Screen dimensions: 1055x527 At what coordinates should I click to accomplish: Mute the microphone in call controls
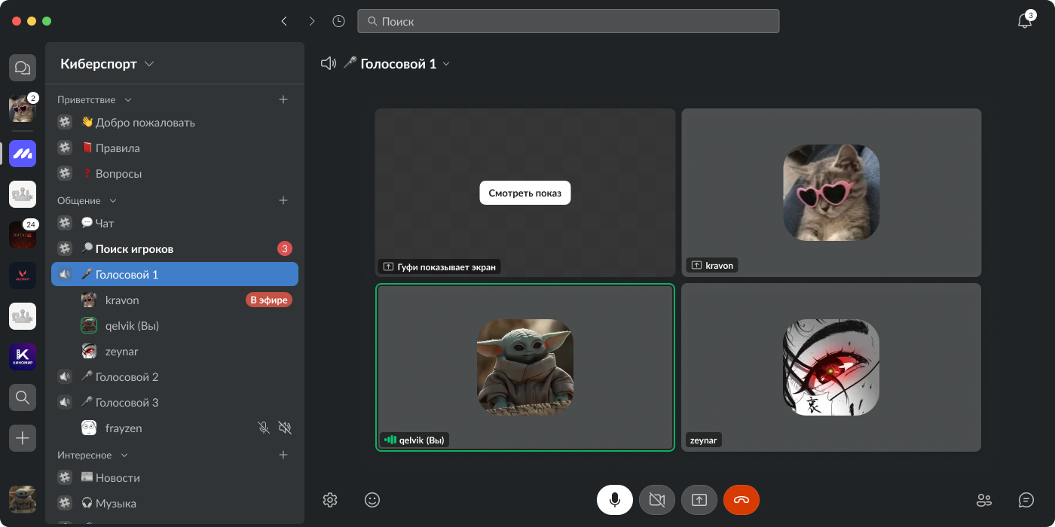coord(614,500)
